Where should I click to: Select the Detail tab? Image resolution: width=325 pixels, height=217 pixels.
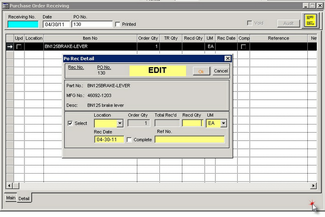click(24, 198)
